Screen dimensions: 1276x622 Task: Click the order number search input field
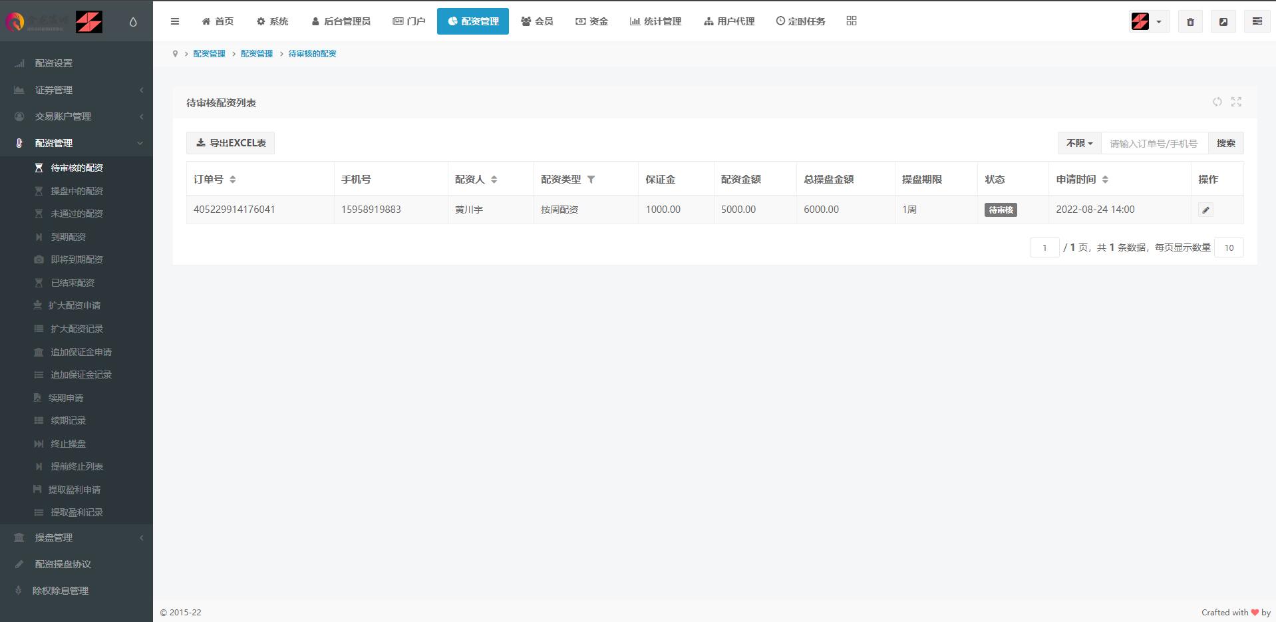point(1154,143)
